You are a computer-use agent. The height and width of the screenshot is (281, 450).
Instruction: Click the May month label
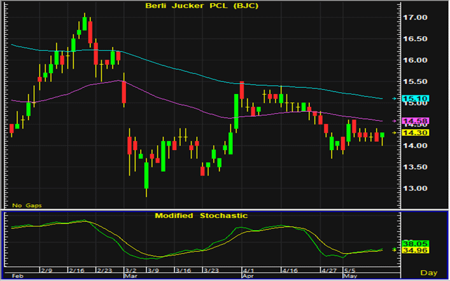(x=351, y=276)
